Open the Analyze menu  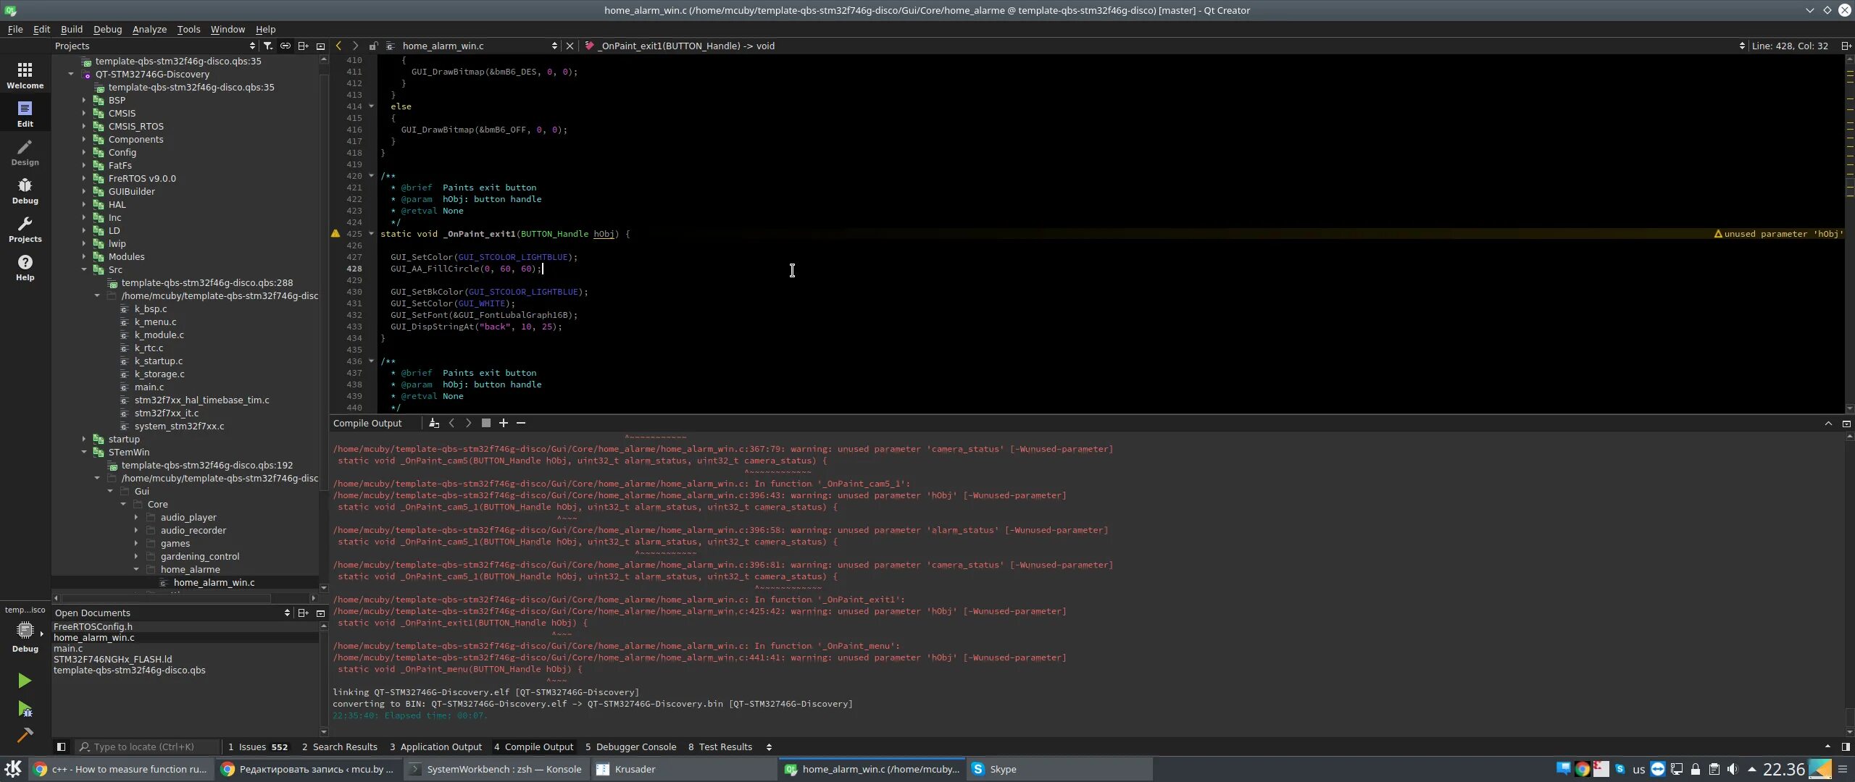coord(149,29)
